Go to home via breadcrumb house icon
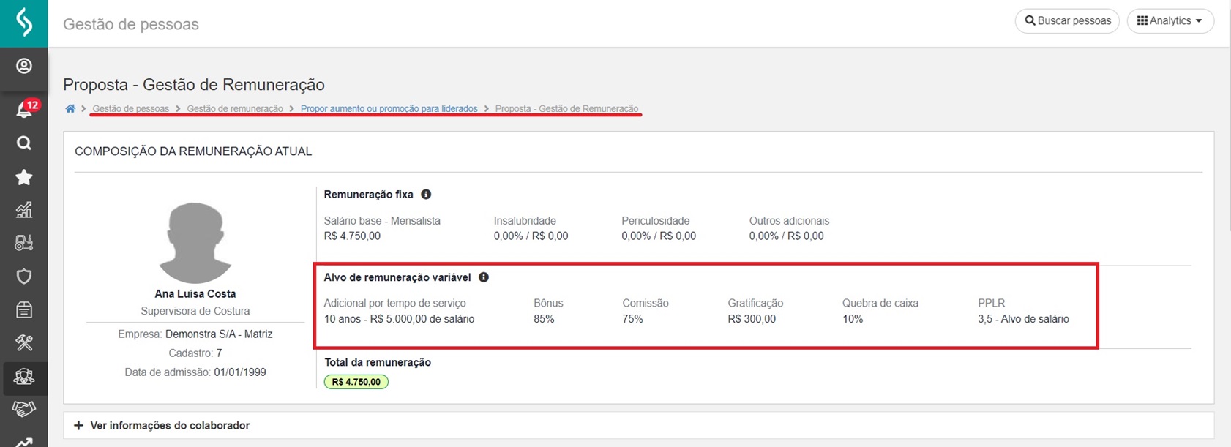The height and width of the screenshot is (447, 1231). [x=70, y=109]
